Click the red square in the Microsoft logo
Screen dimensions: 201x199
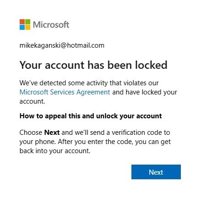(x=22, y=22)
